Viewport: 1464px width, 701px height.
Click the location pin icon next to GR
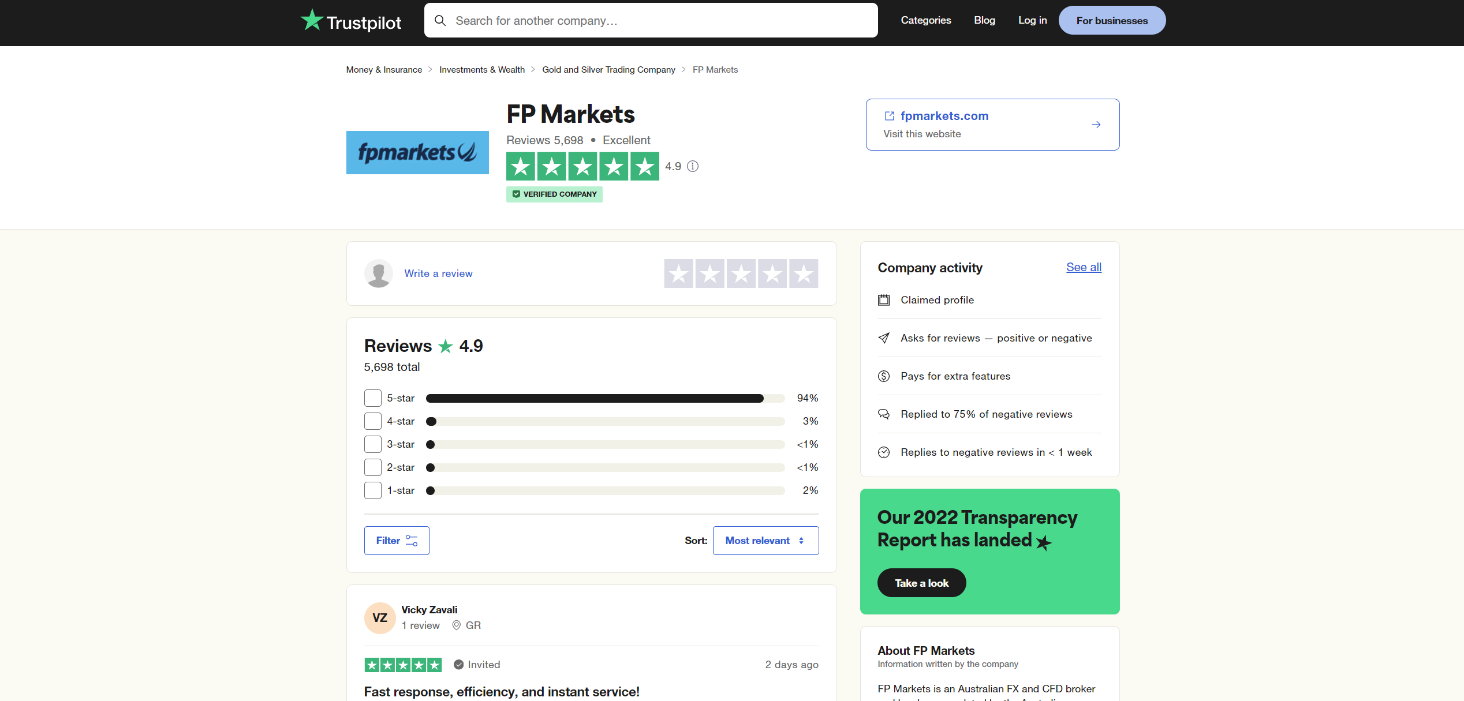(457, 625)
